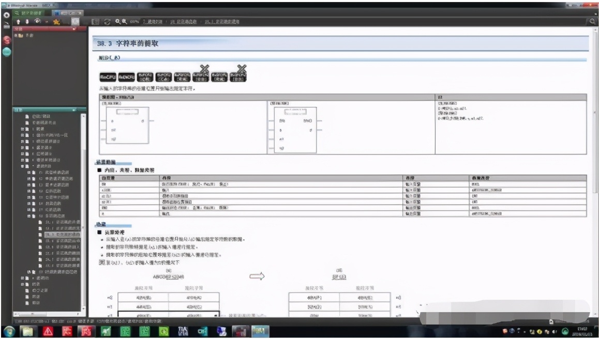The width and height of the screenshot is (599, 340).
Task: Click the green round icon in the sidebar strip
Action: pos(7,52)
